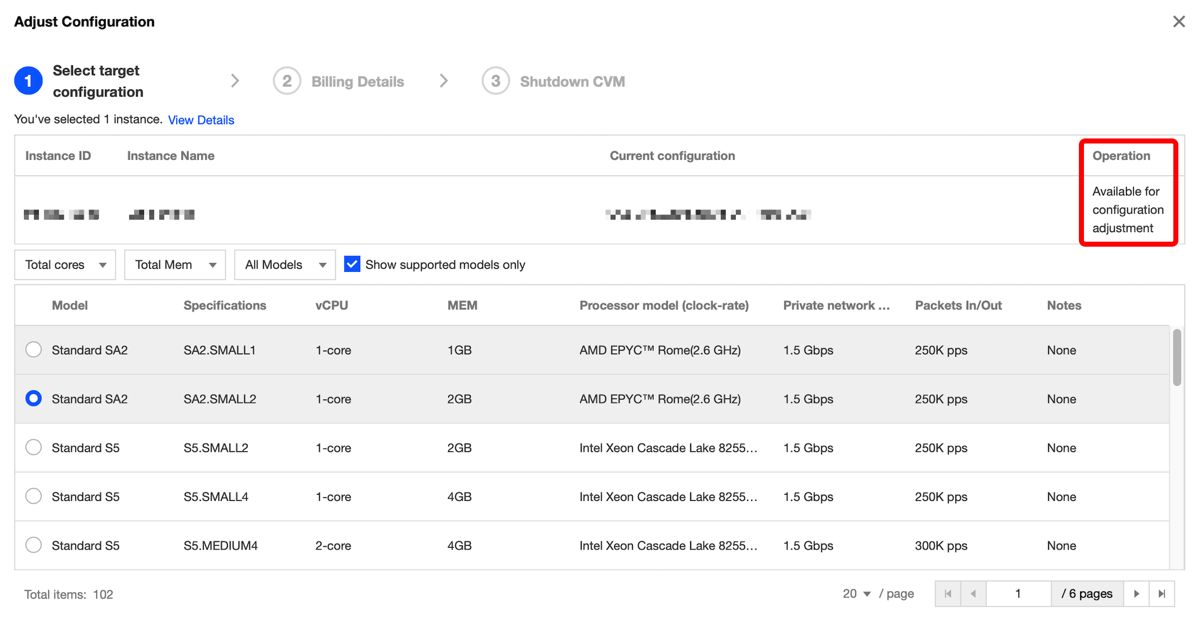Click the Billing Details step label

pos(358,82)
